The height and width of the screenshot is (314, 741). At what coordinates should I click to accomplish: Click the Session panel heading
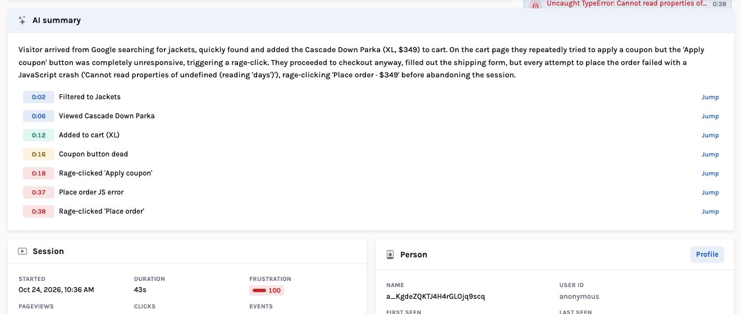[x=48, y=251]
